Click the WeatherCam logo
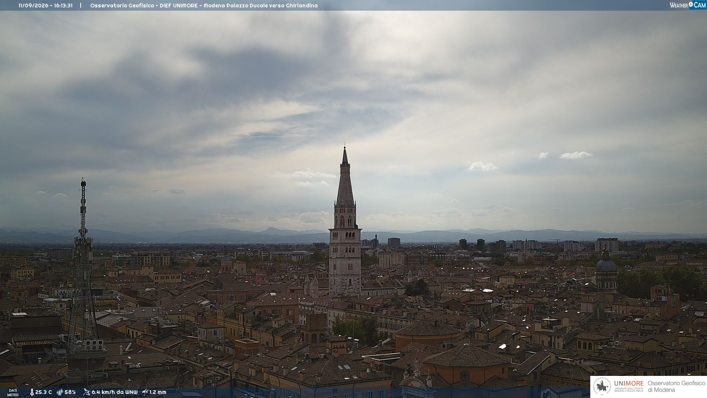 coord(688,5)
